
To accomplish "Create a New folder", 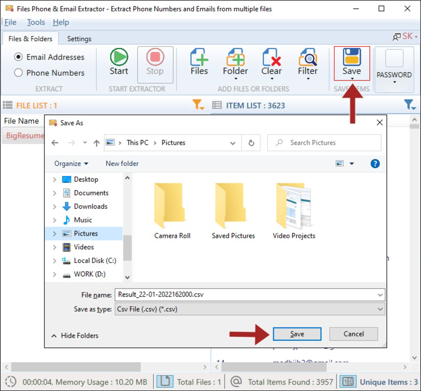I will [121, 163].
